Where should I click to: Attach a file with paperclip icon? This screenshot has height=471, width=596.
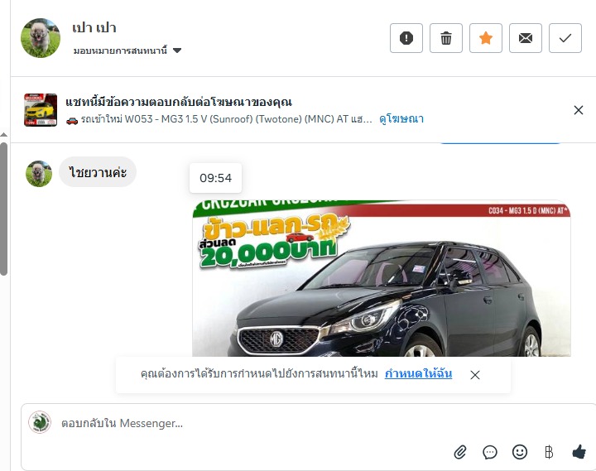pos(460,452)
